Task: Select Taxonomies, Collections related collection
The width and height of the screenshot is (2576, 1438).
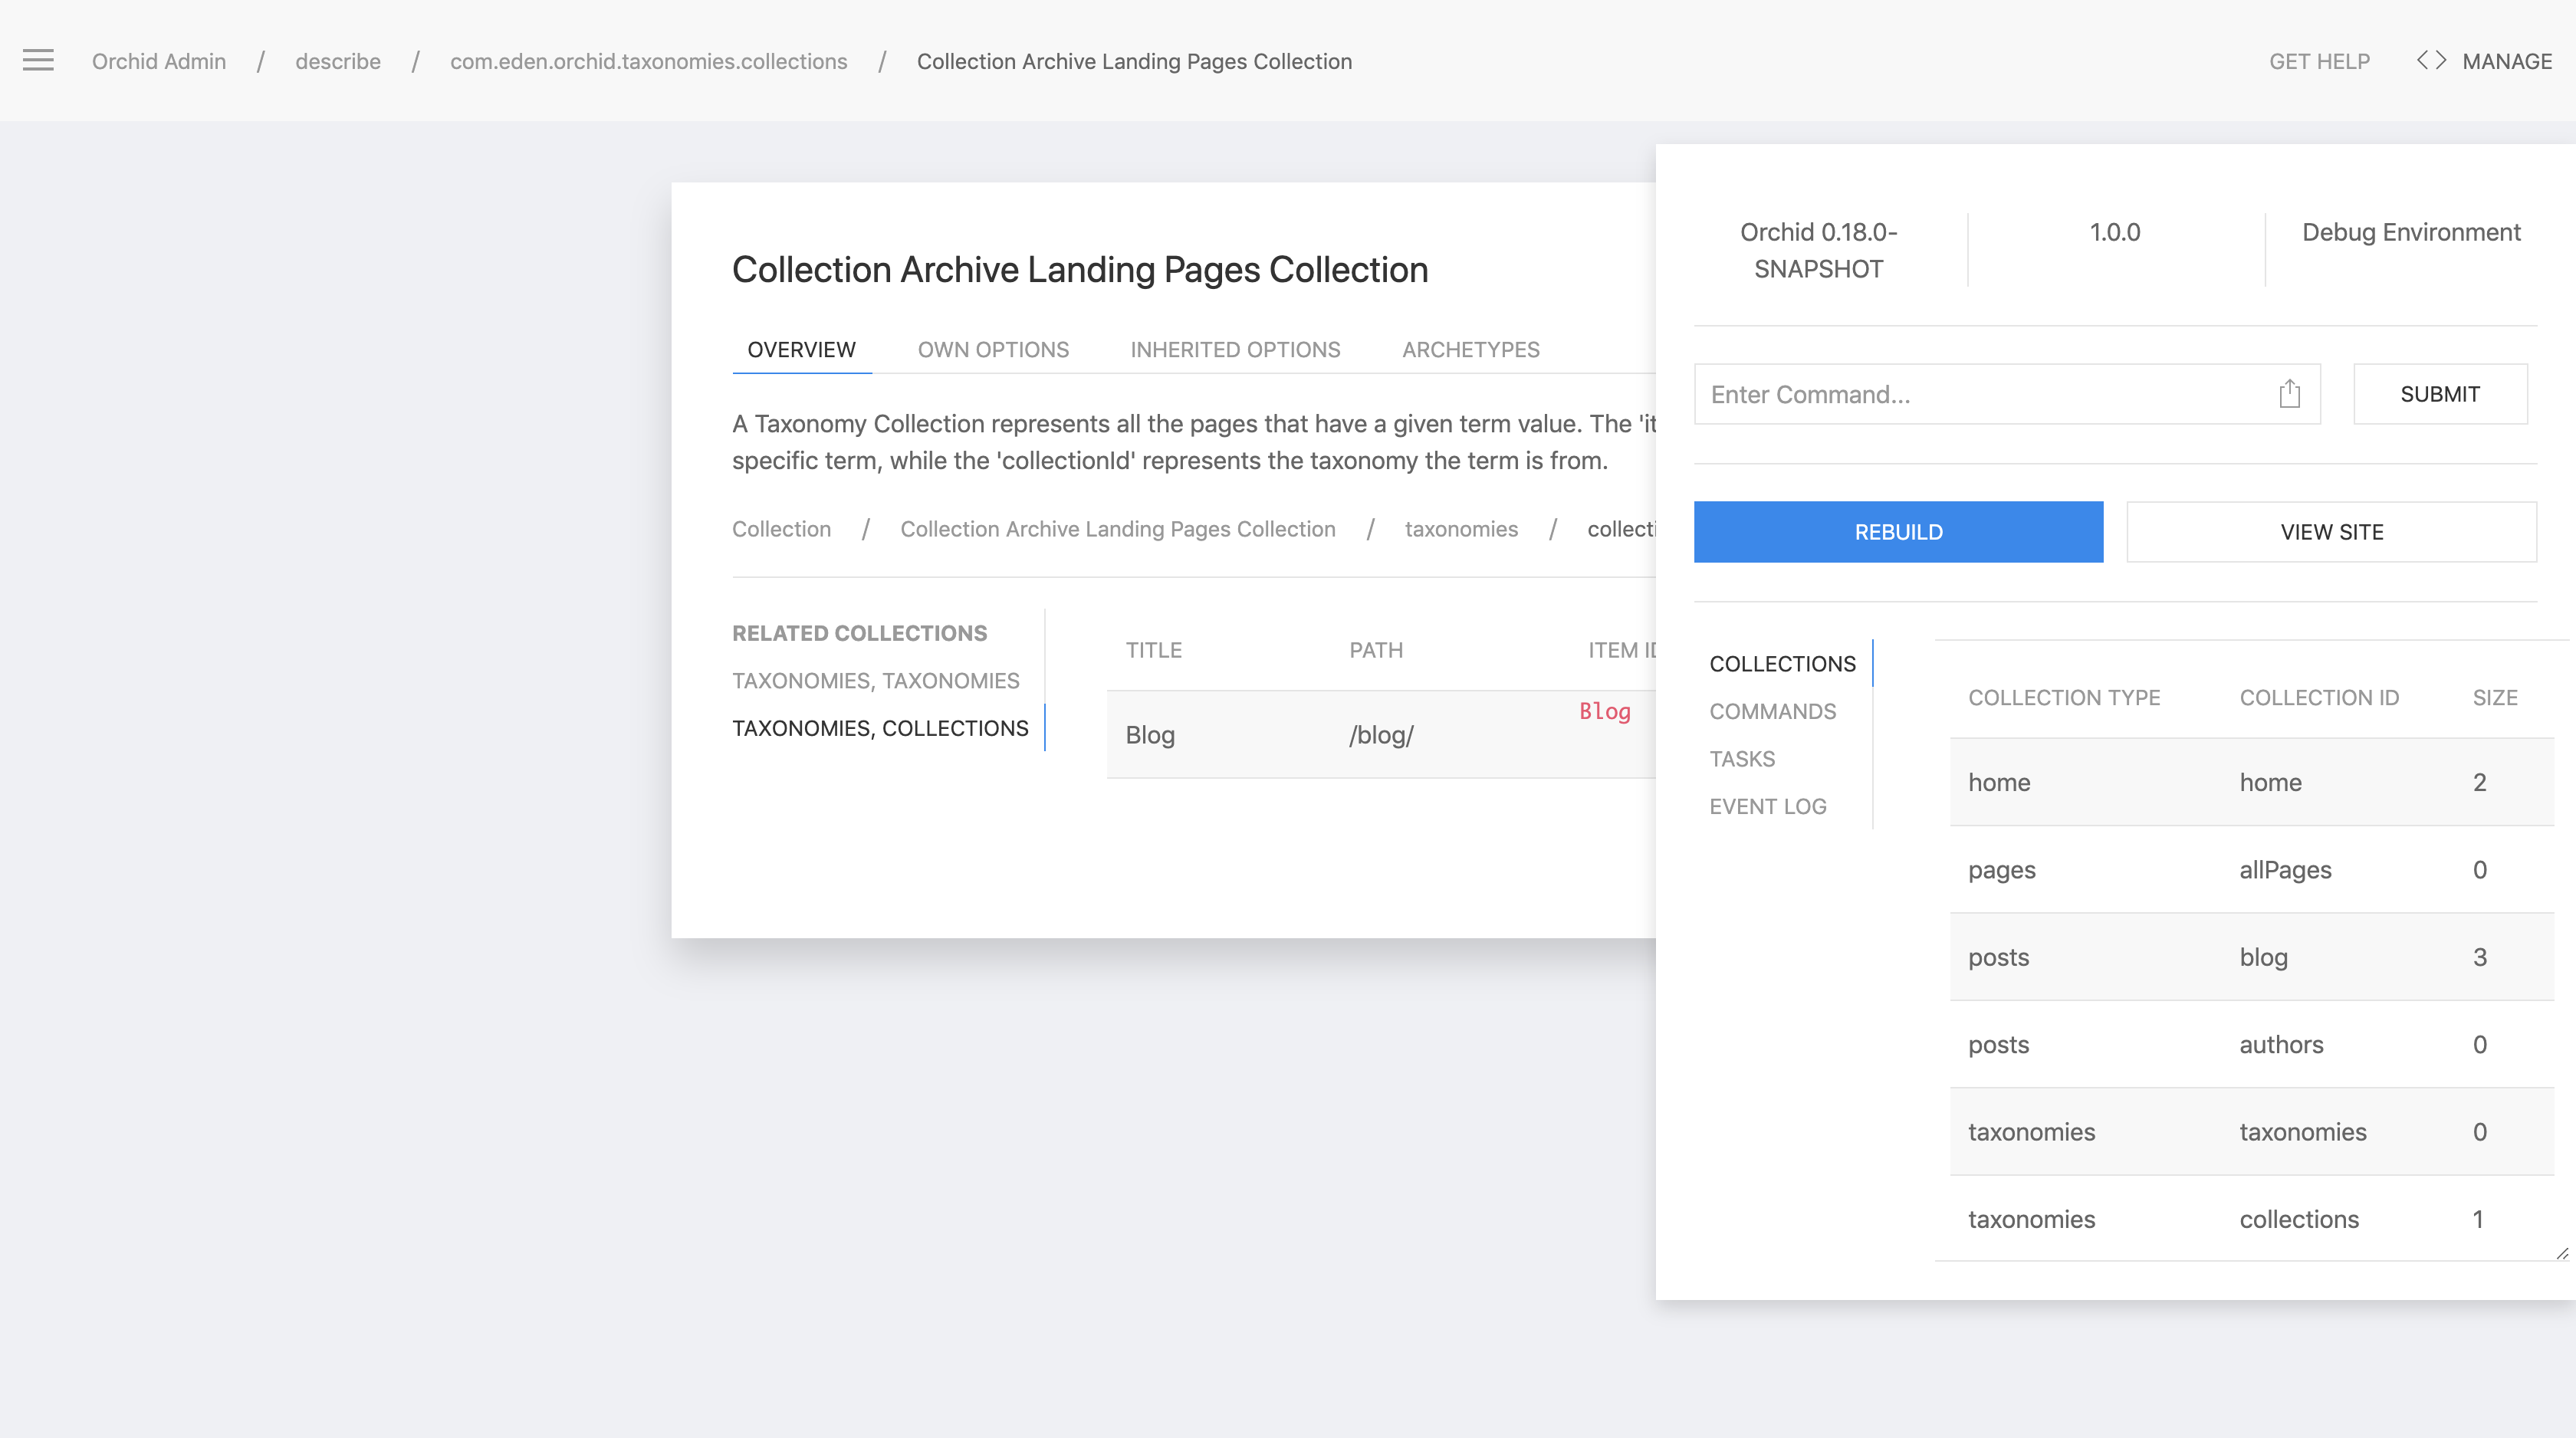Action: 880,728
